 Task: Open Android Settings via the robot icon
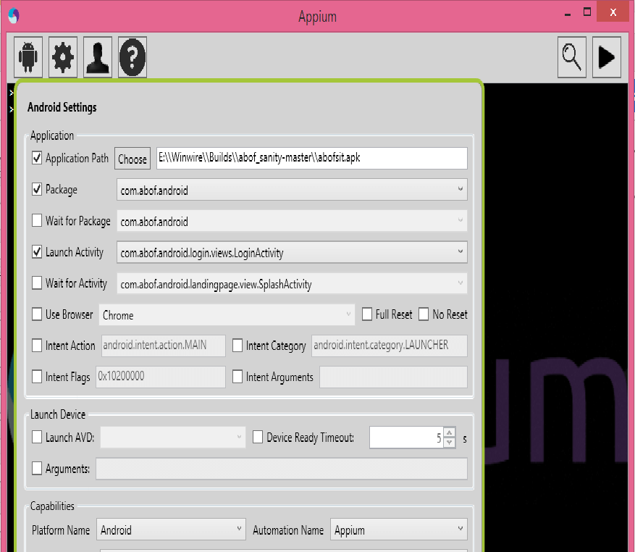click(x=28, y=57)
